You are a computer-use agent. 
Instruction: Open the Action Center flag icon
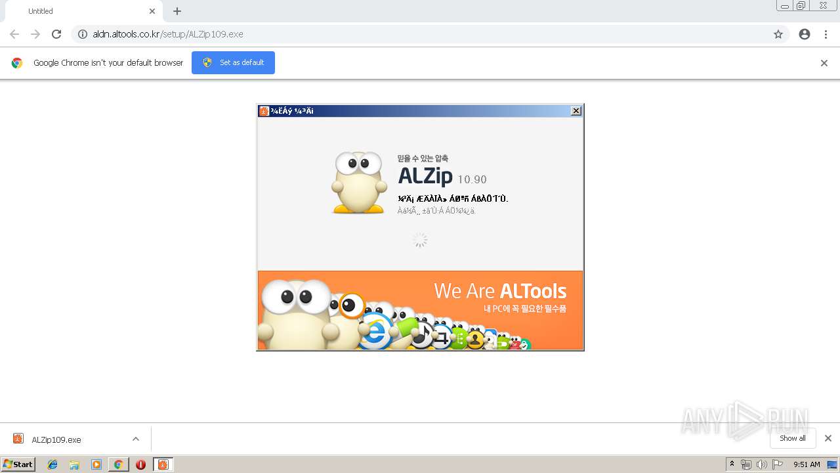tap(776, 464)
